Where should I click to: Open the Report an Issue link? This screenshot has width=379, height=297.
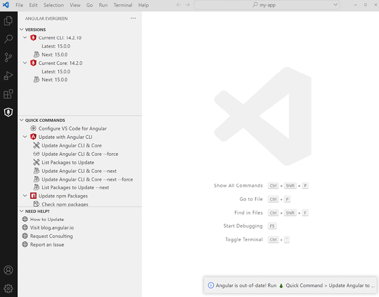point(47,244)
